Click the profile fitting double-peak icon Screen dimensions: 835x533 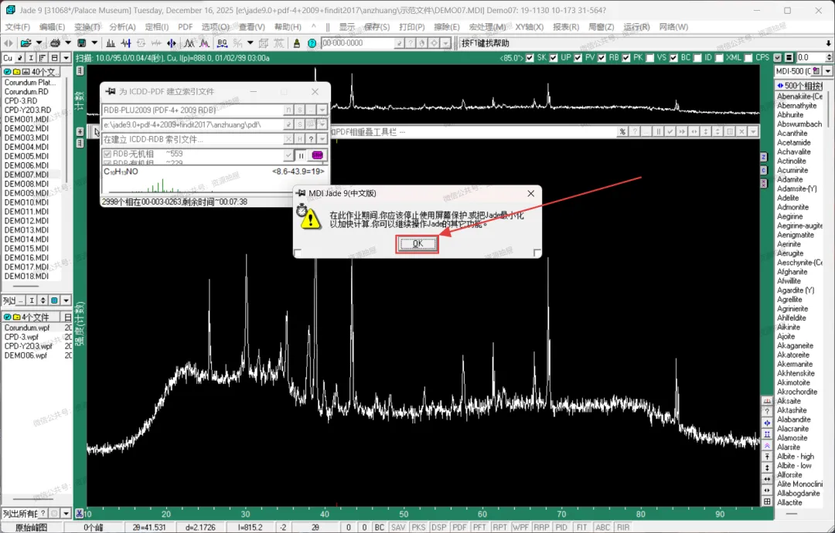[x=189, y=43]
